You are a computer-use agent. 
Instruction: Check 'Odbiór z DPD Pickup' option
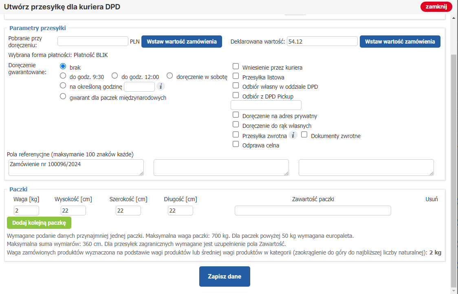click(x=236, y=95)
